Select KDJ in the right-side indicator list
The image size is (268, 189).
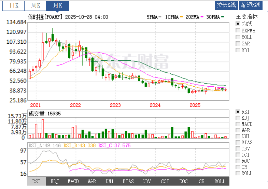point(238,118)
